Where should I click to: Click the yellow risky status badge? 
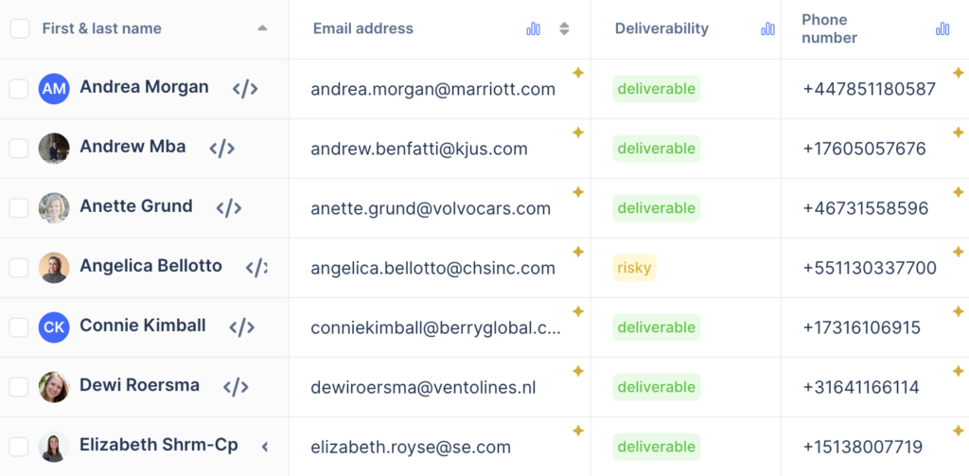634,268
